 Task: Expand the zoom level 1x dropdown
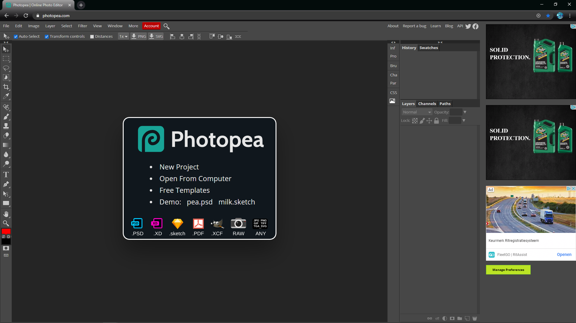click(123, 36)
